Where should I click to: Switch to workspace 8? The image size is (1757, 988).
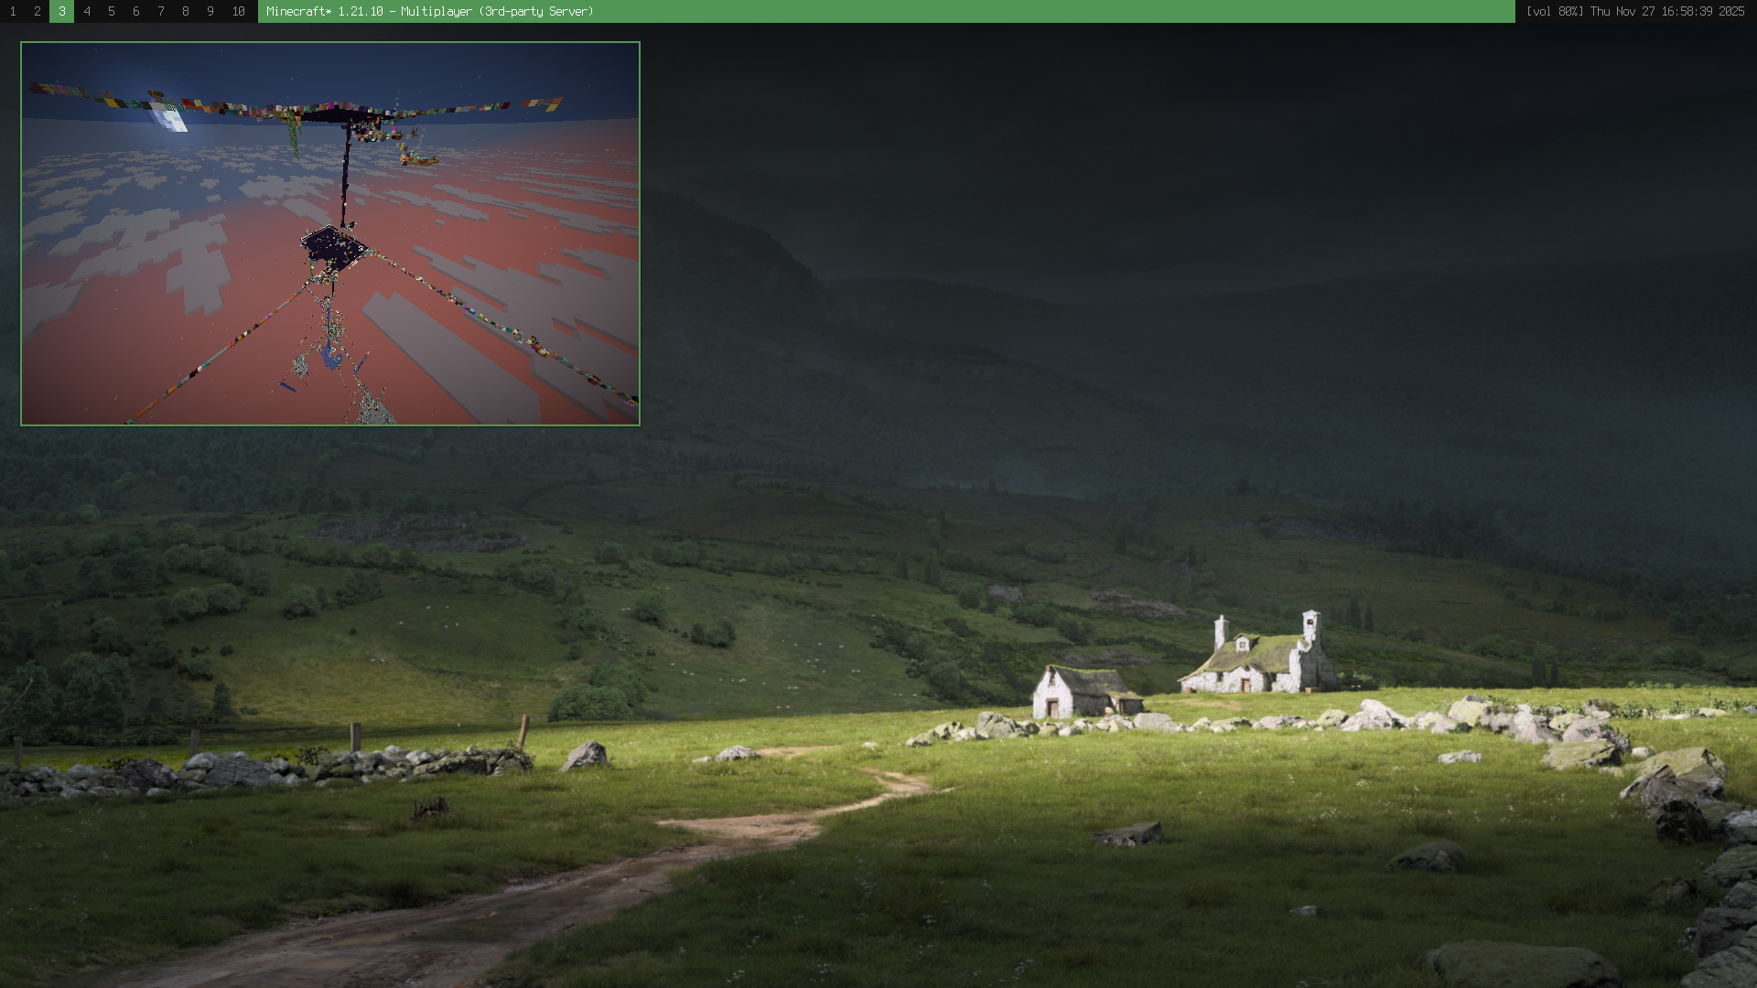pos(186,11)
